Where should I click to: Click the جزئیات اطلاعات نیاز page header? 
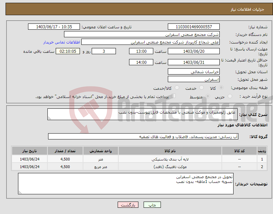tap(247, 9)
